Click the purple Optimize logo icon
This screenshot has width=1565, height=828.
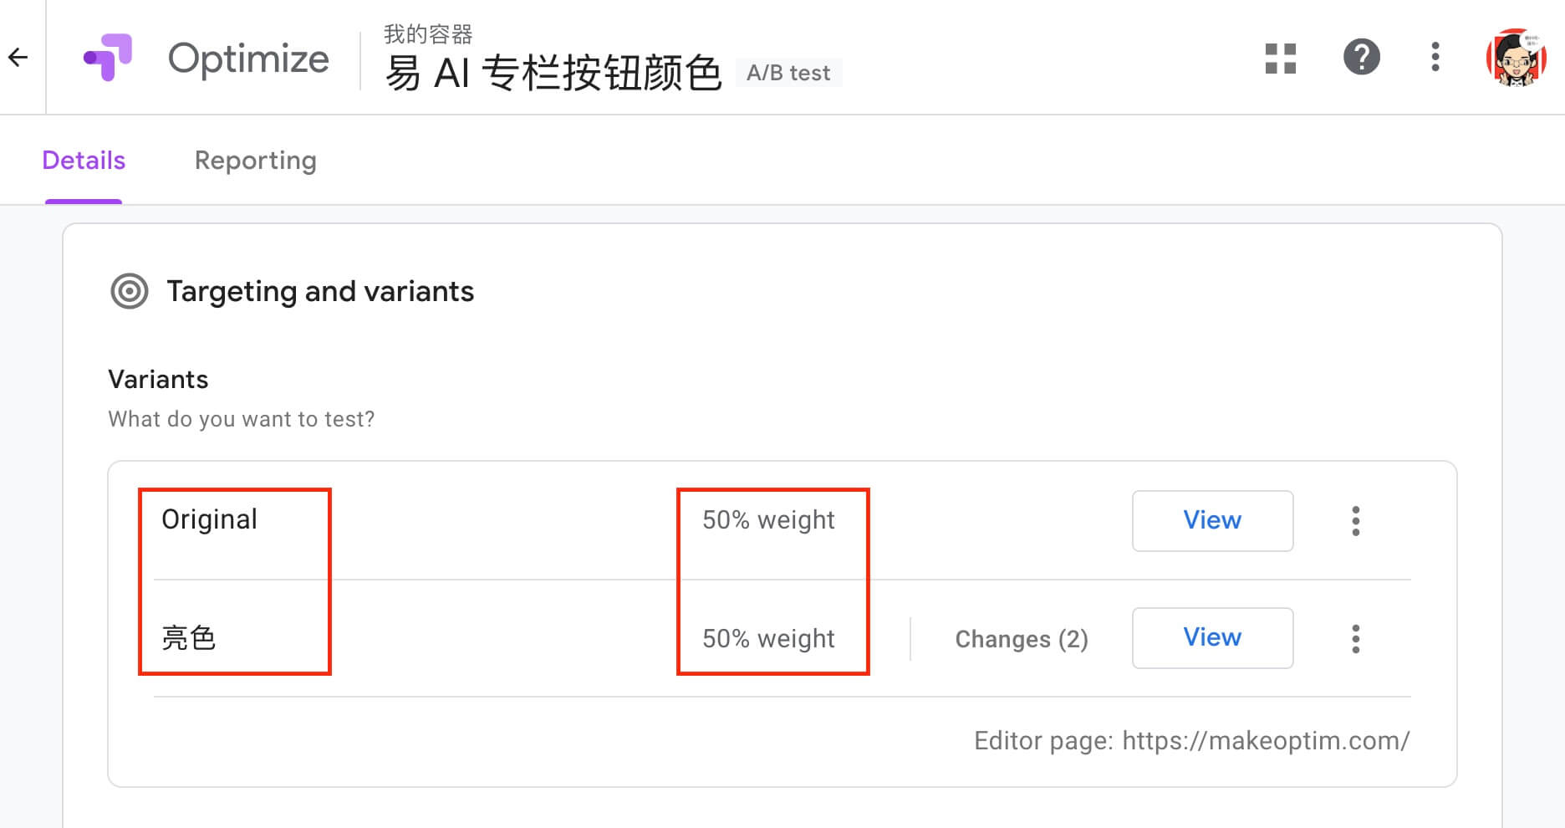108,57
